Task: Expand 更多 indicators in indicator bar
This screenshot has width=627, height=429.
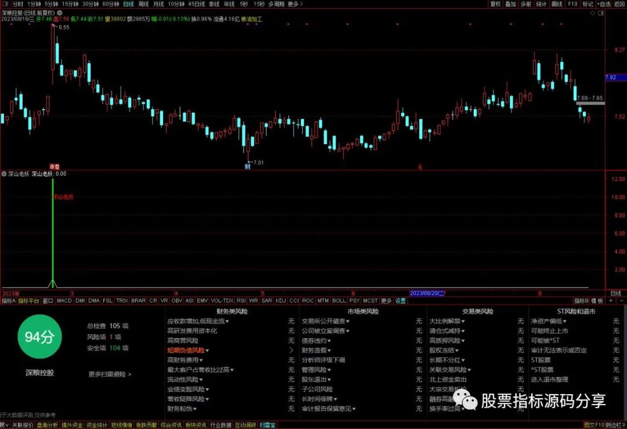Action: [x=386, y=301]
